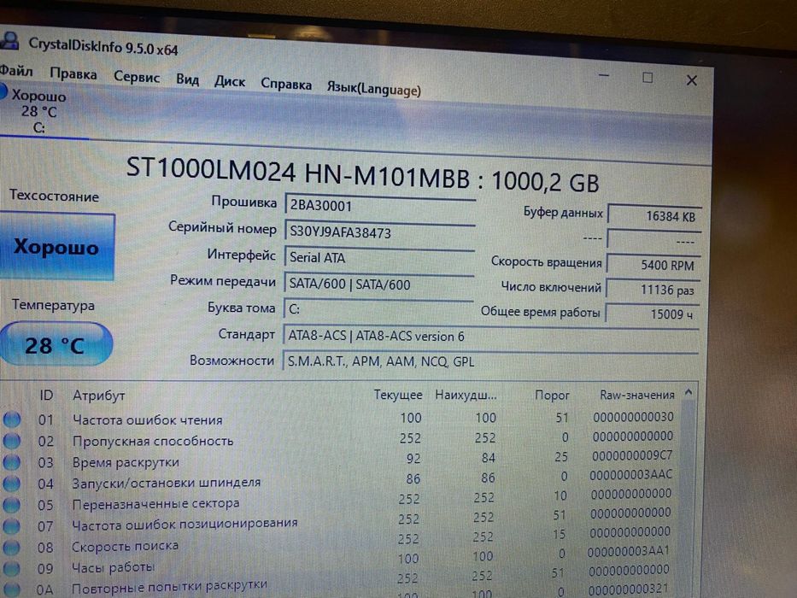Viewport: 797px width, 598px height.
Task: Open the Справка menu
Action: [x=286, y=84]
